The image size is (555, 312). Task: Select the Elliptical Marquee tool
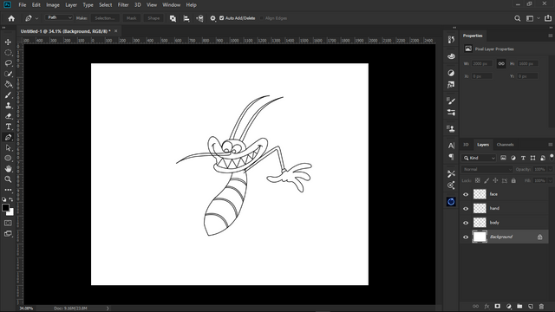[x=8, y=53]
